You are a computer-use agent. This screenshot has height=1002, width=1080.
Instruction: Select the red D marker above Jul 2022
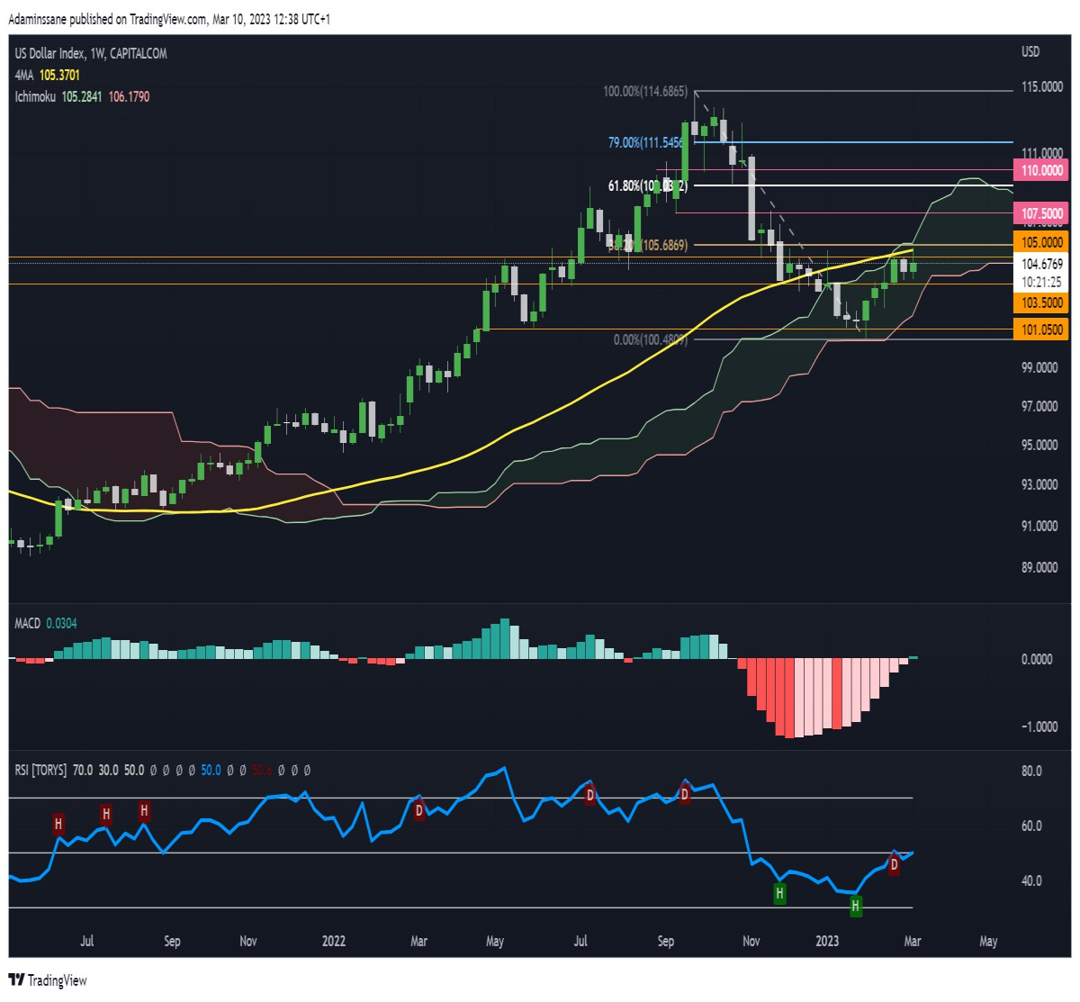590,795
